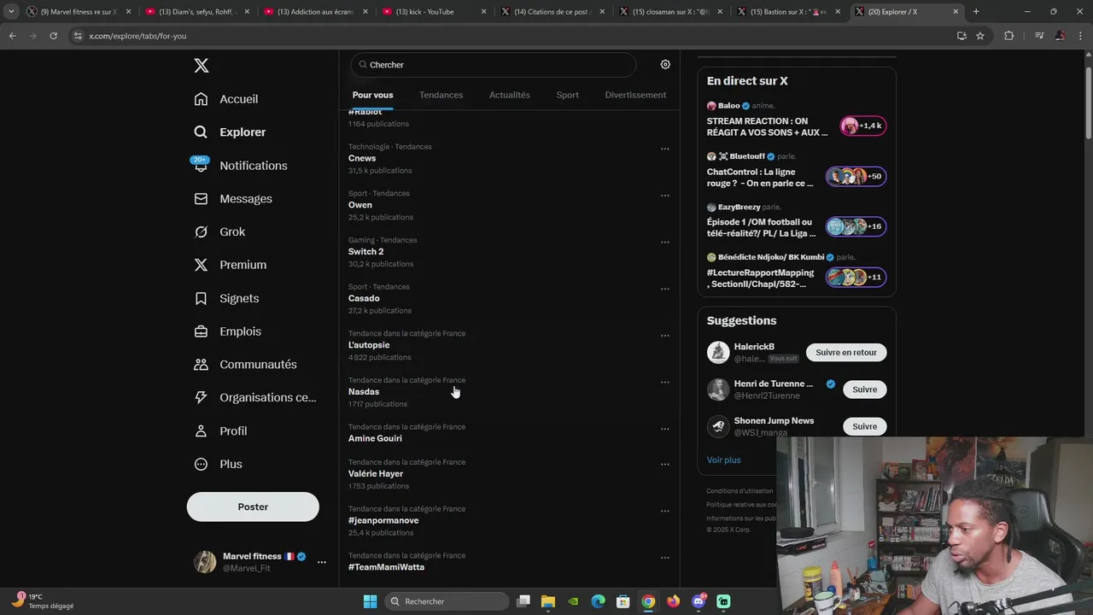Open more options for Amine Gouiri trend
This screenshot has height=615, width=1093.
click(x=664, y=429)
